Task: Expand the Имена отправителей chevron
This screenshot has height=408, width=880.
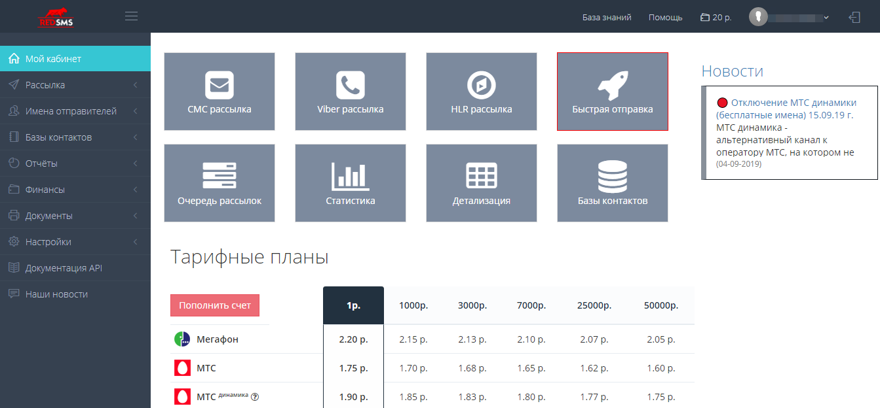Action: pos(135,111)
